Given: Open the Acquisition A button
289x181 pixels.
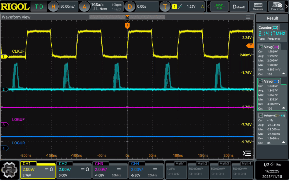Looking at the screenshot, I should (84, 7).
